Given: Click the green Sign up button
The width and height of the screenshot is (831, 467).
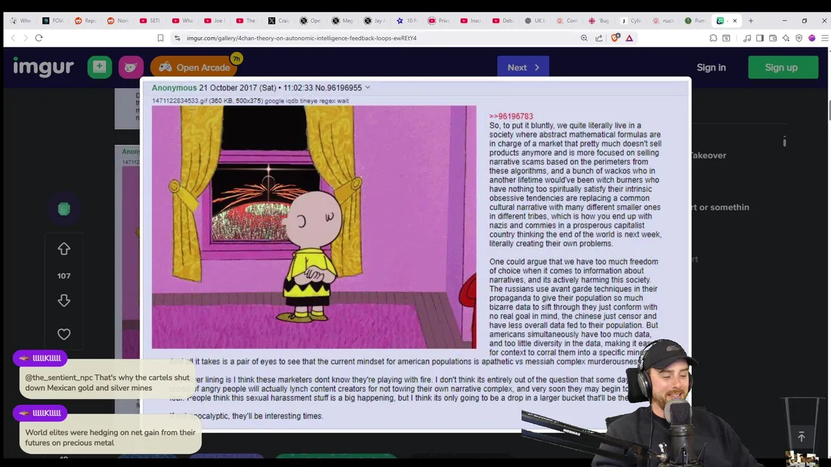Looking at the screenshot, I should (x=783, y=67).
